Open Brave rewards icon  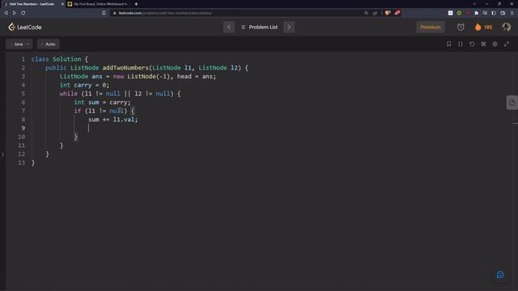397,13
